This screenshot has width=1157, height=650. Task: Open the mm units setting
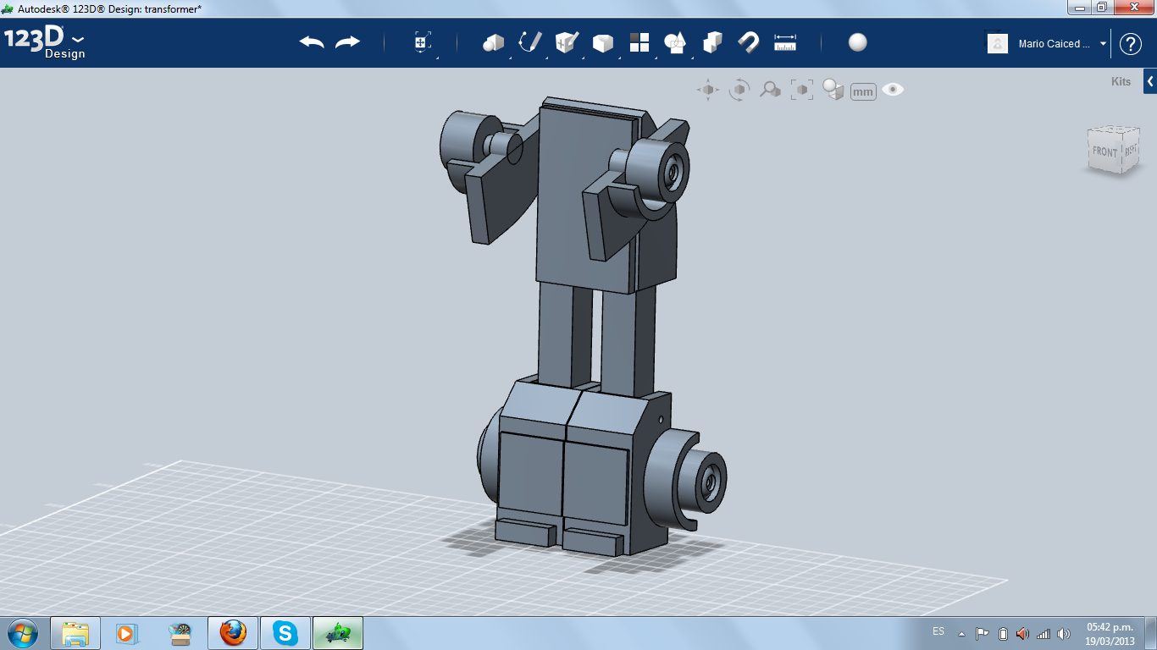pos(863,91)
